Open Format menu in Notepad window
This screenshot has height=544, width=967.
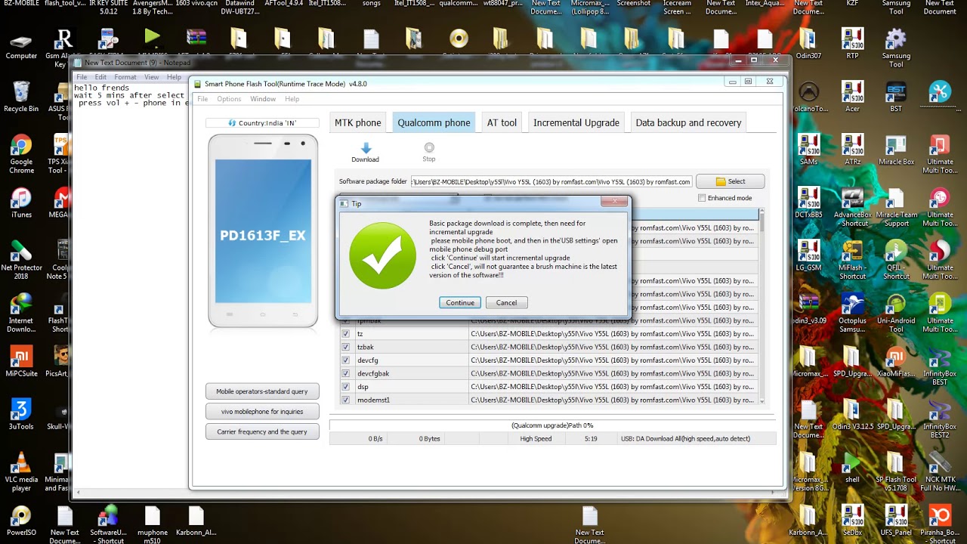(125, 77)
